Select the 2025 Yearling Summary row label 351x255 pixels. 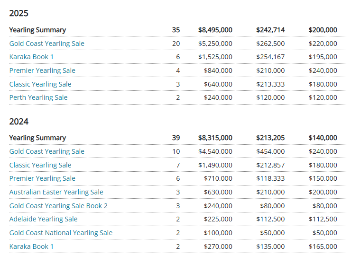[37, 30]
